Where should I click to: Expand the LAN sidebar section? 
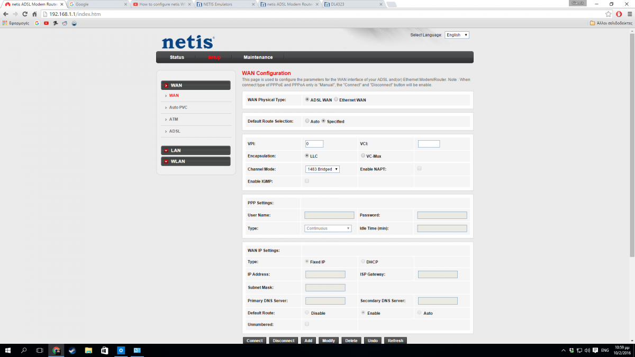click(196, 151)
